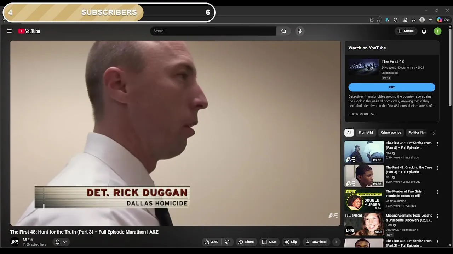Viewport: 453px width, 254px height.
Task: Click the blue extension icon in toolbar
Action: 387,20
